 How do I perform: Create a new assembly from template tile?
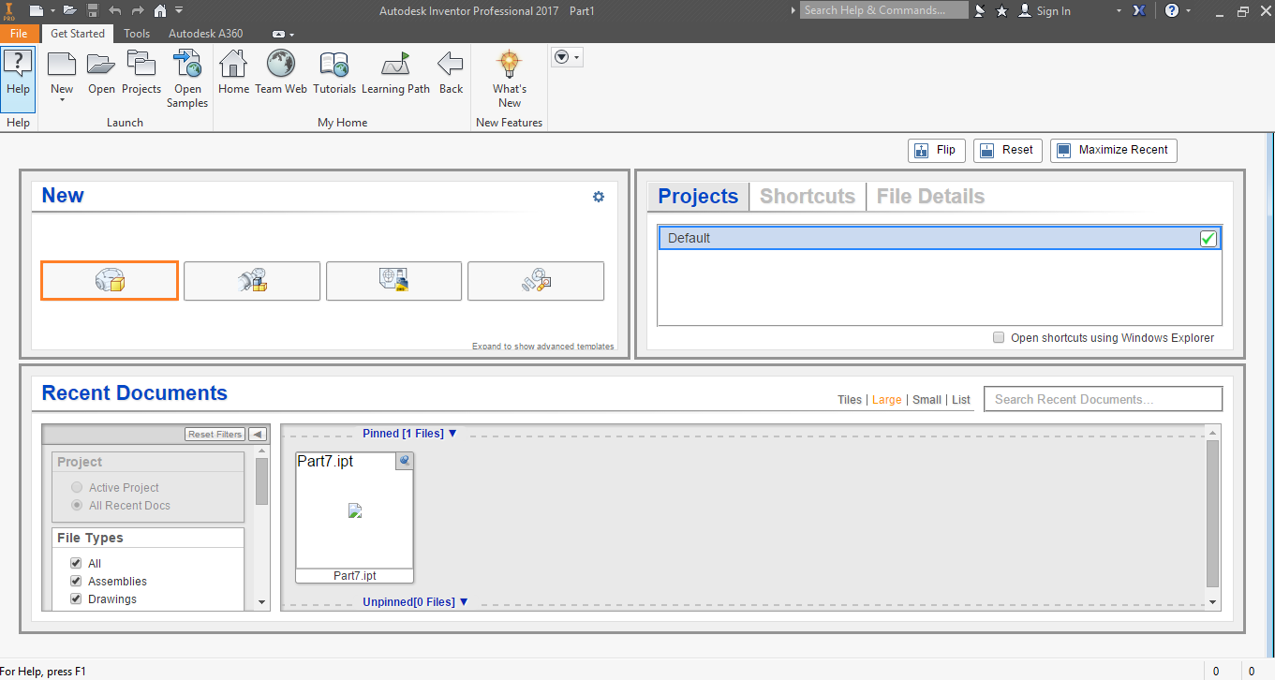pyautogui.click(x=252, y=281)
